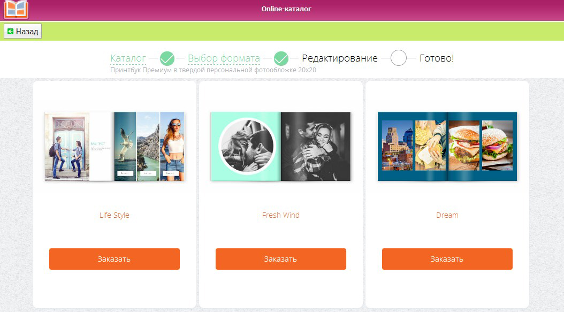This screenshot has height=312, width=564.
Task: Click the Fresh Wind template title
Action: [x=280, y=215]
